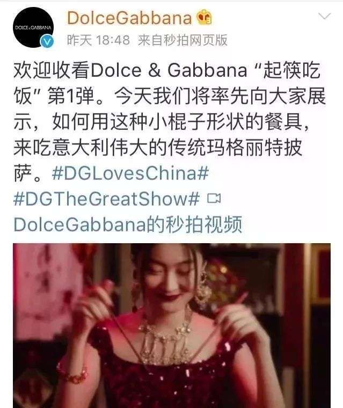Screen dimensions: 343x408
Task: Click the 第1弹 text in the post
Action: coord(70,96)
